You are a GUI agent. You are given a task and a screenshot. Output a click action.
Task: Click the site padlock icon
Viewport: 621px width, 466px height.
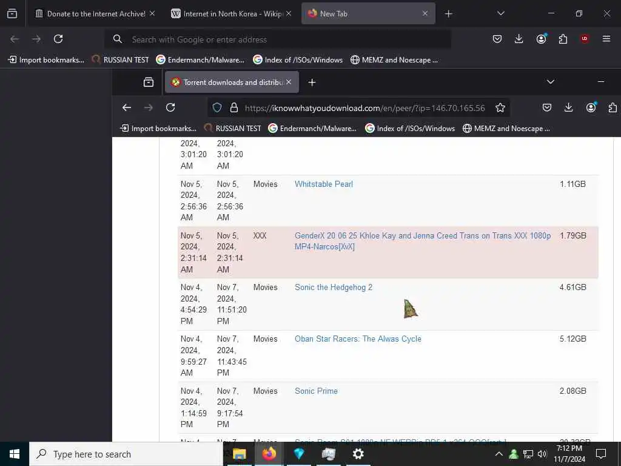tap(234, 108)
